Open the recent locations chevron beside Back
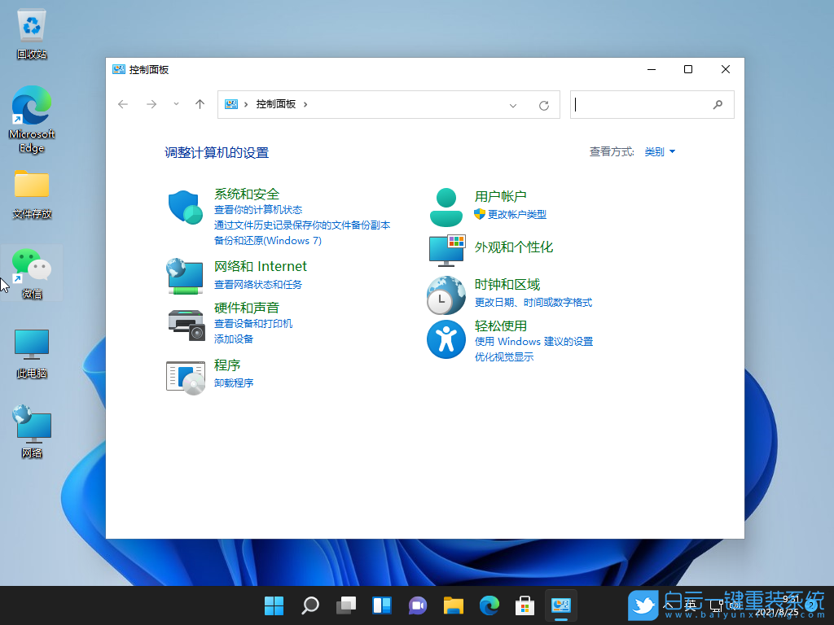The height and width of the screenshot is (625, 834). (x=176, y=104)
